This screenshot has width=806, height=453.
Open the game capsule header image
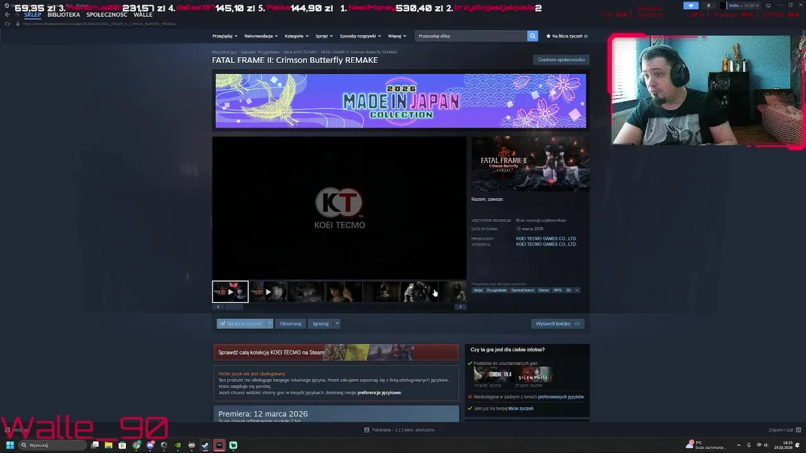pyautogui.click(x=530, y=164)
